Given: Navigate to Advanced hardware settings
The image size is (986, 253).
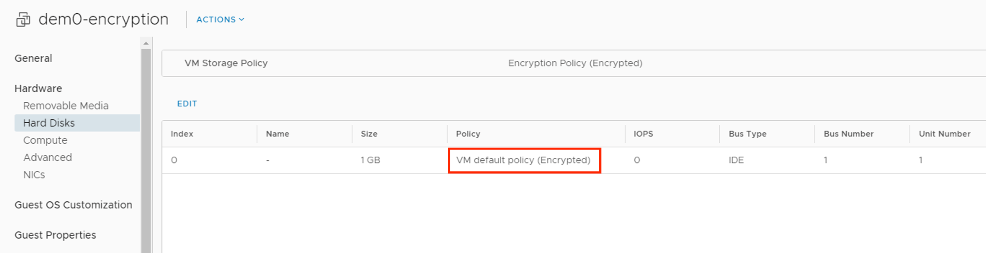Looking at the screenshot, I should point(48,157).
